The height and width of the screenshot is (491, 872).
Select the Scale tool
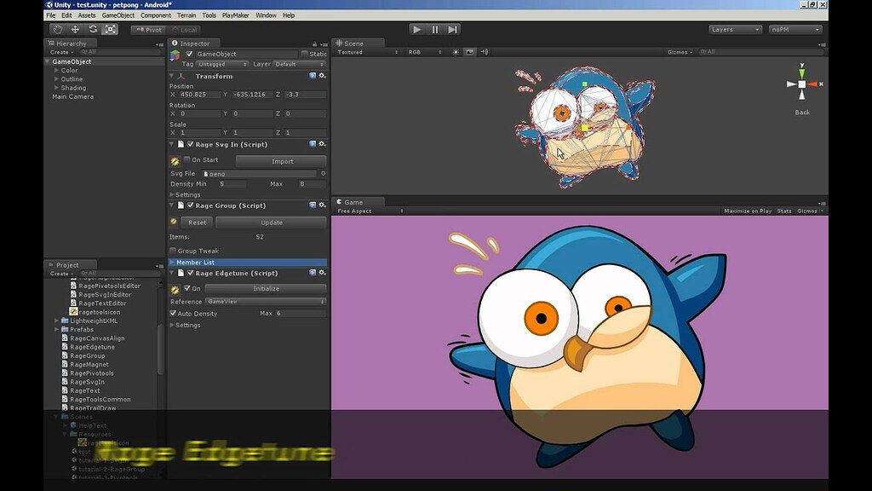click(110, 29)
